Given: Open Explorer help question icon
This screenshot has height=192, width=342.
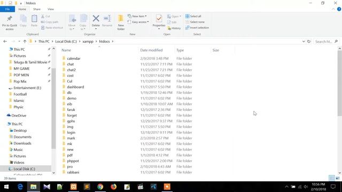Looking at the screenshot, I should click(x=339, y=9).
